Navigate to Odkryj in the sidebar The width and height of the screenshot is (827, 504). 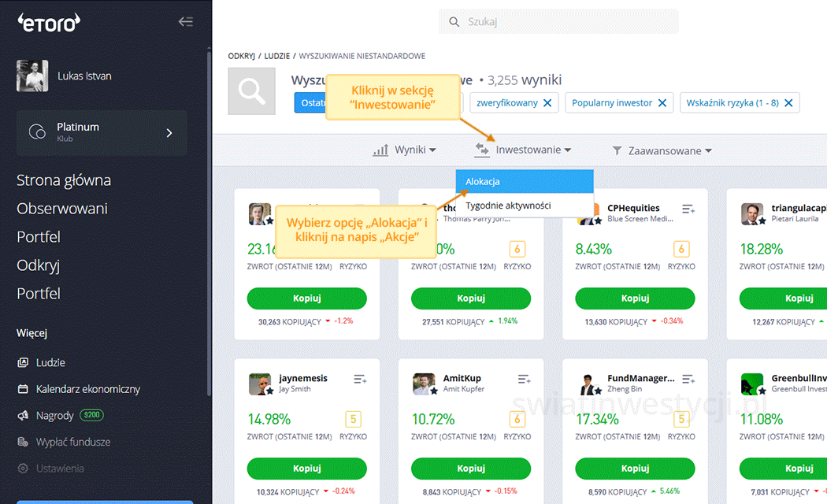click(x=38, y=265)
